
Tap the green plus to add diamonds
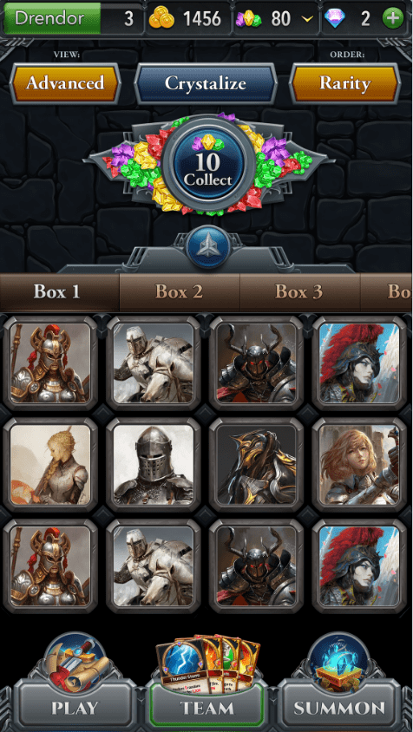point(393,19)
